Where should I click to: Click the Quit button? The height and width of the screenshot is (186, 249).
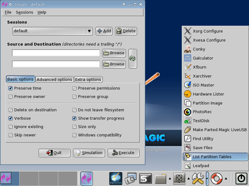coord(54,153)
